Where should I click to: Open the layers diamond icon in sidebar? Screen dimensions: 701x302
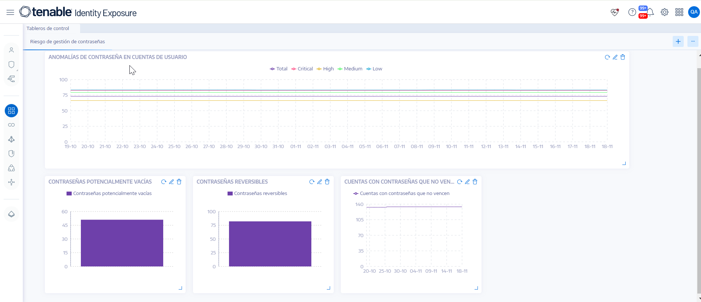coord(11,214)
